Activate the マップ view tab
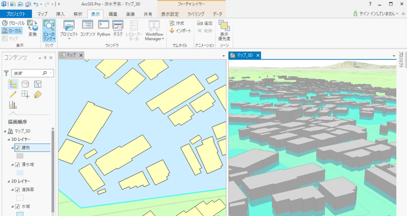 [x=70, y=55]
